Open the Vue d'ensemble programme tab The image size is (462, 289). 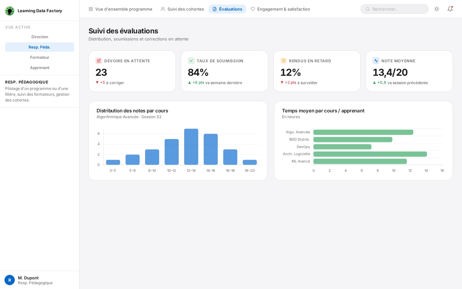pyautogui.click(x=120, y=9)
